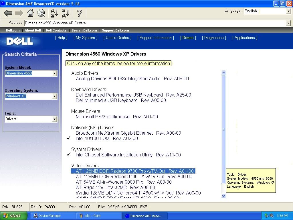
Task: Follow the Dell Contacts link
Action: 56,30
